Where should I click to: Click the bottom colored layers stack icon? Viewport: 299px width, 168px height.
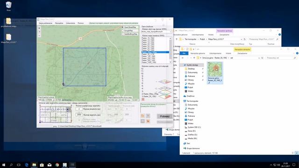(165, 97)
